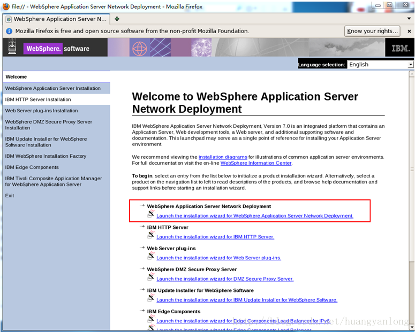Launch the wizard for DMZ Secure Proxy Server
415x332 pixels.
click(225, 279)
